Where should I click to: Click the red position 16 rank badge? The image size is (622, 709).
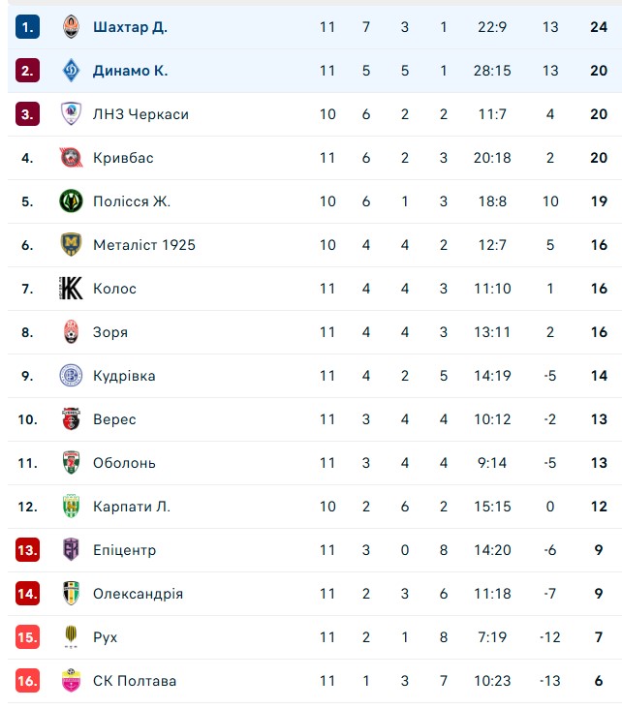(27, 681)
